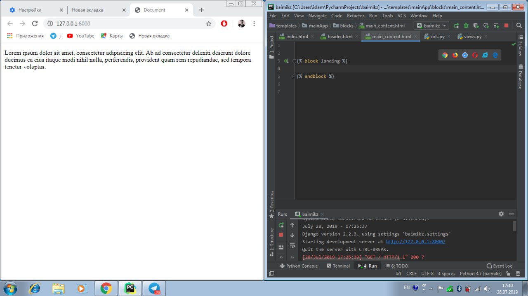
Task: Switch to urls.py editor tab
Action: [437, 36]
